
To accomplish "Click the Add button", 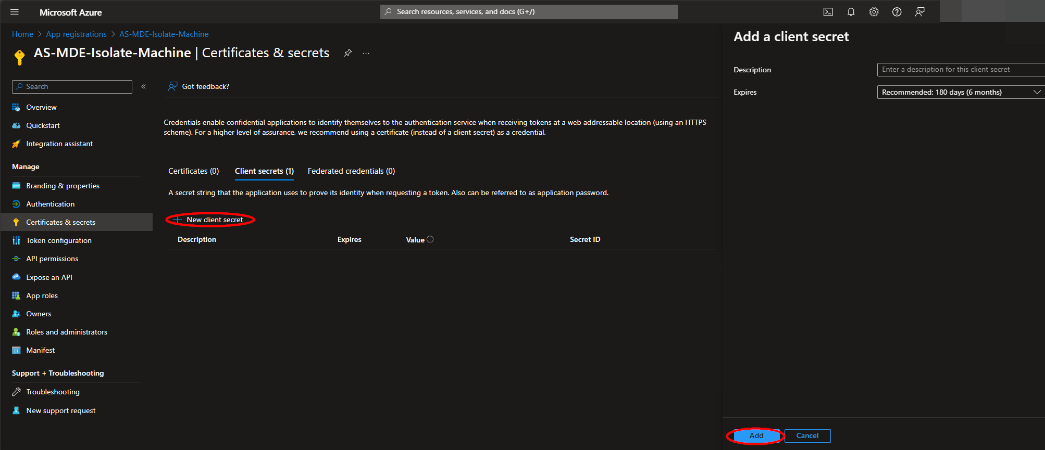I will point(756,435).
